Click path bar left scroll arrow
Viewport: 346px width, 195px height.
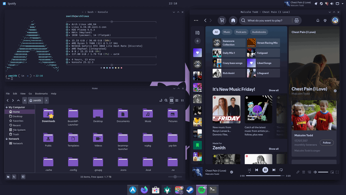click(x=25, y=100)
